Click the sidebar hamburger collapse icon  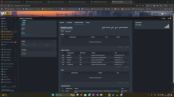[16, 18]
